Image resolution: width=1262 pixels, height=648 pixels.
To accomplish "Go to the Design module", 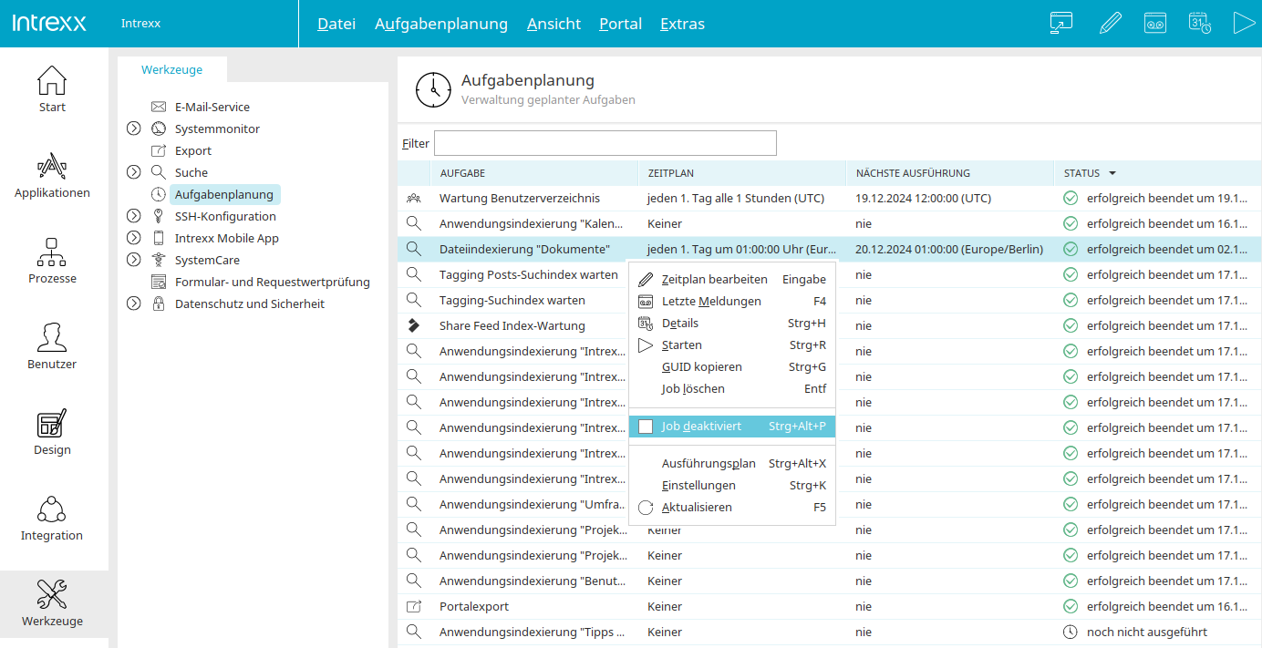I will (x=52, y=432).
